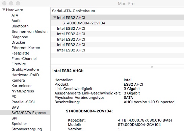Select SAS in the sidebar
Screen dimensions: 184x131
tap(15, 107)
